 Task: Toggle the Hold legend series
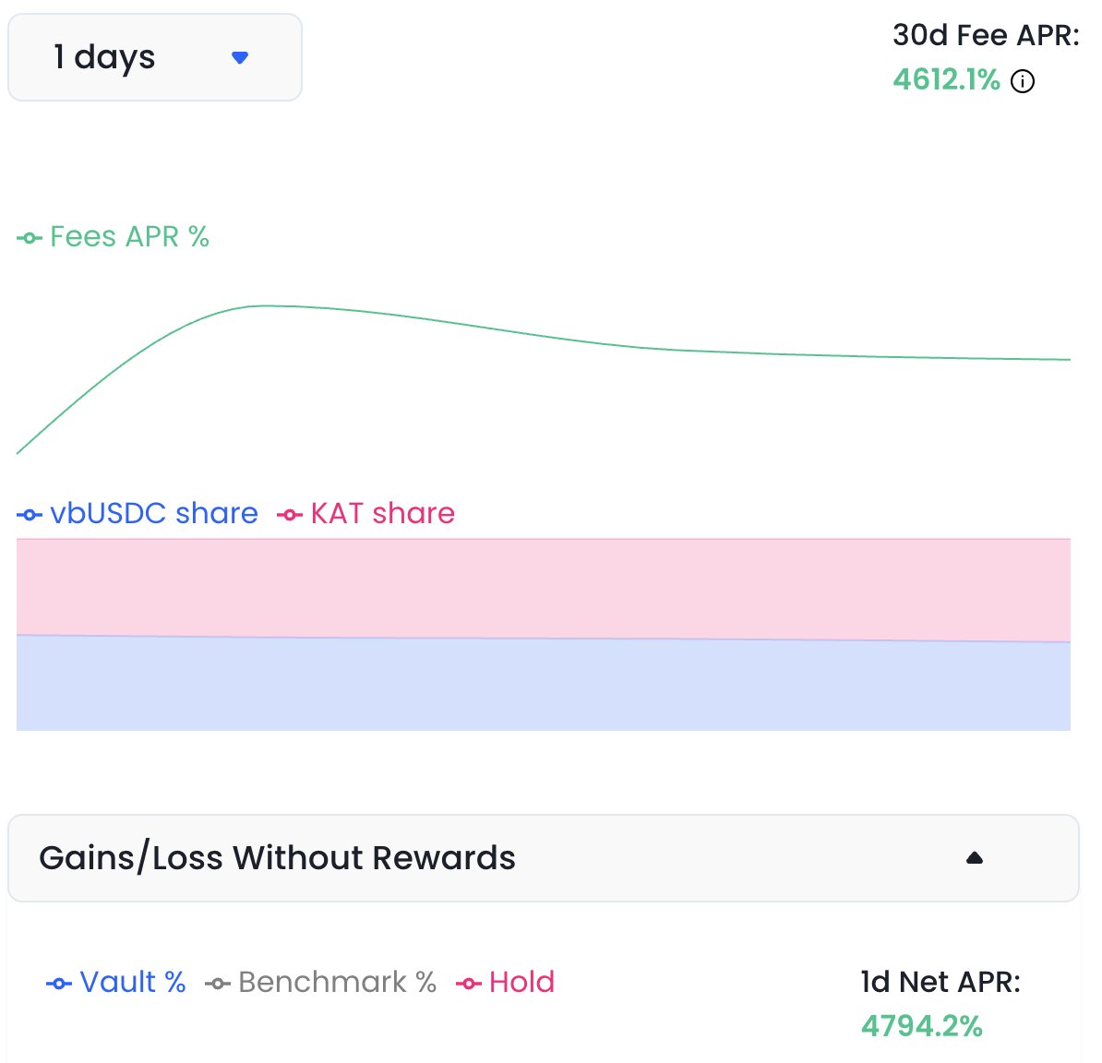[x=506, y=982]
